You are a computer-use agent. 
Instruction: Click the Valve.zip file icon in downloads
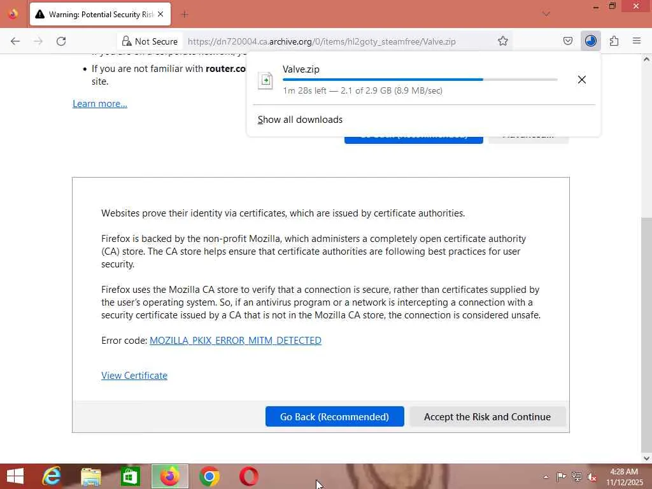pyautogui.click(x=266, y=80)
